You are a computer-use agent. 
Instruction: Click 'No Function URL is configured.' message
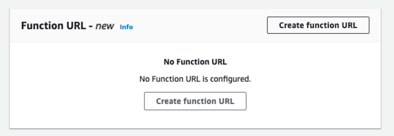click(195, 79)
